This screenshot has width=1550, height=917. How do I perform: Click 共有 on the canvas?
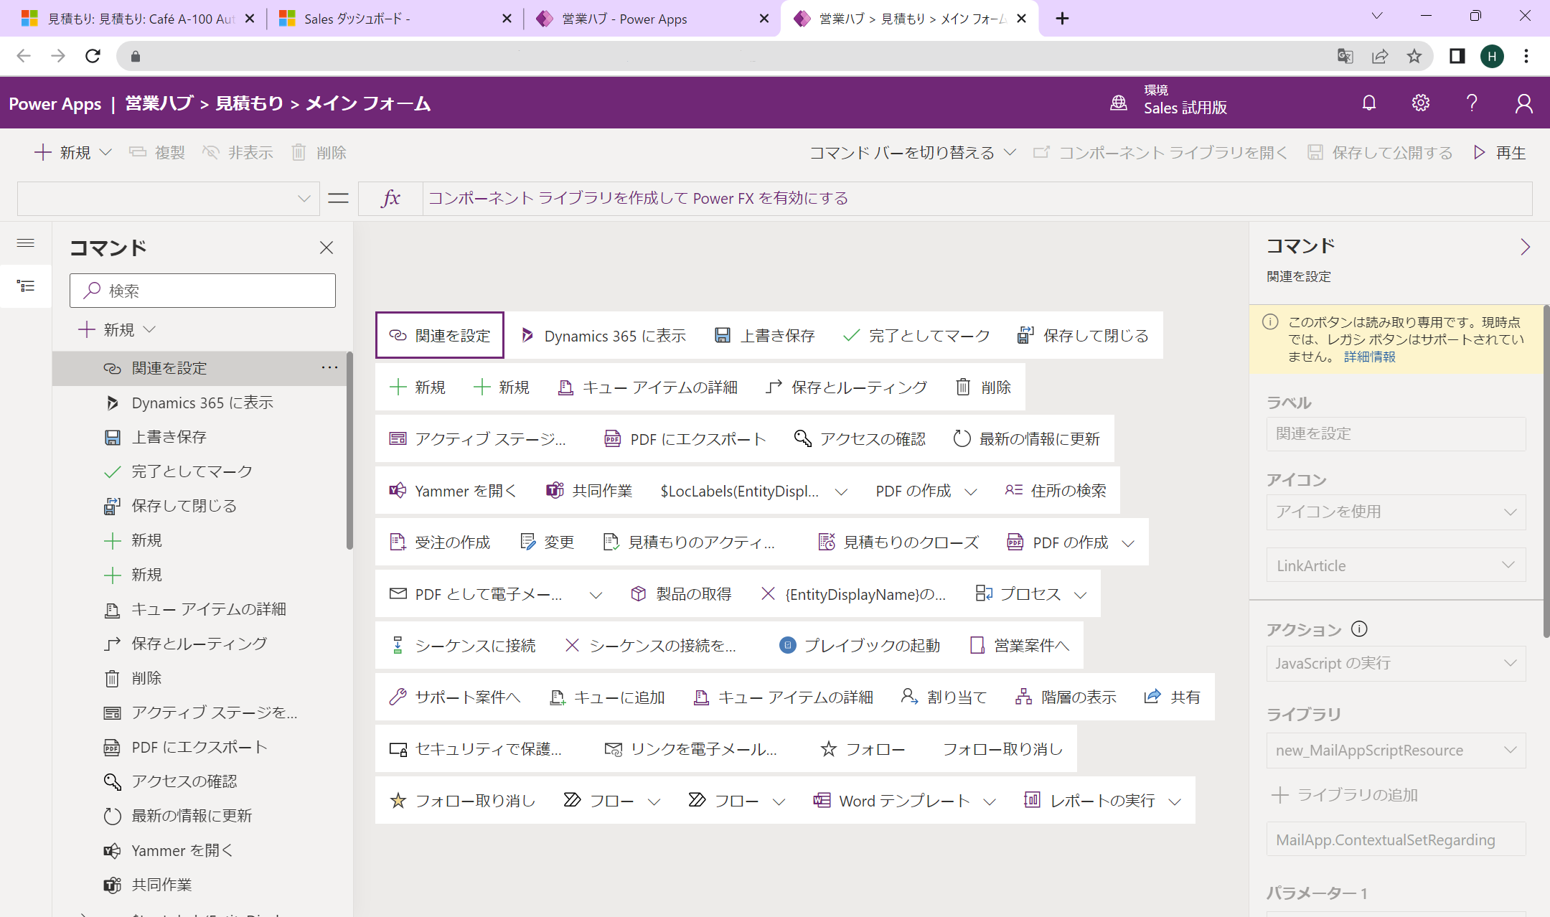coord(1173,697)
